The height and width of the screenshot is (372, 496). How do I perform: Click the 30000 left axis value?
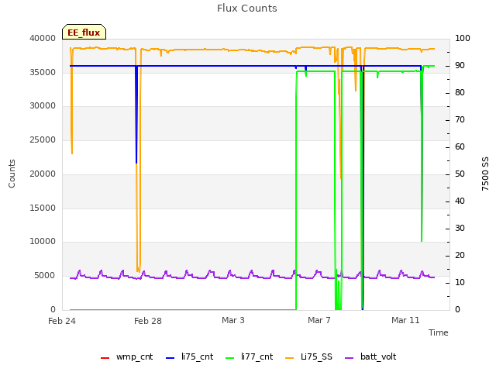[x=43, y=105]
